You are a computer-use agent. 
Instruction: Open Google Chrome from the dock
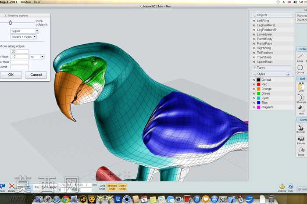(x=66, y=199)
